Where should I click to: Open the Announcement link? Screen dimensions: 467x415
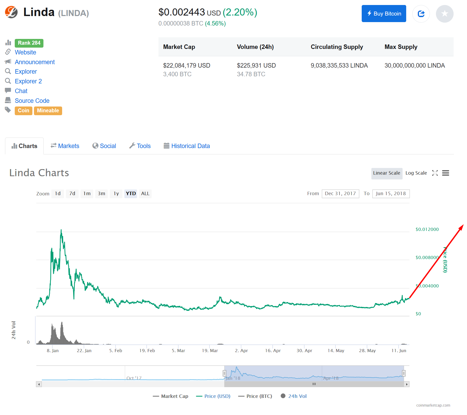(x=35, y=62)
